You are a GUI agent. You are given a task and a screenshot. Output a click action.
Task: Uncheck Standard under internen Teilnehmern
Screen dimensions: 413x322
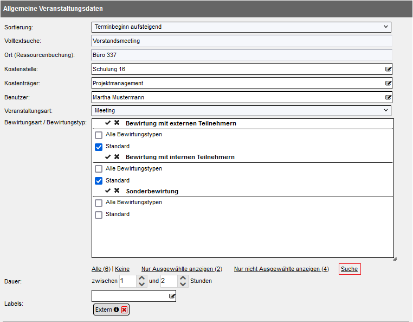99,181
